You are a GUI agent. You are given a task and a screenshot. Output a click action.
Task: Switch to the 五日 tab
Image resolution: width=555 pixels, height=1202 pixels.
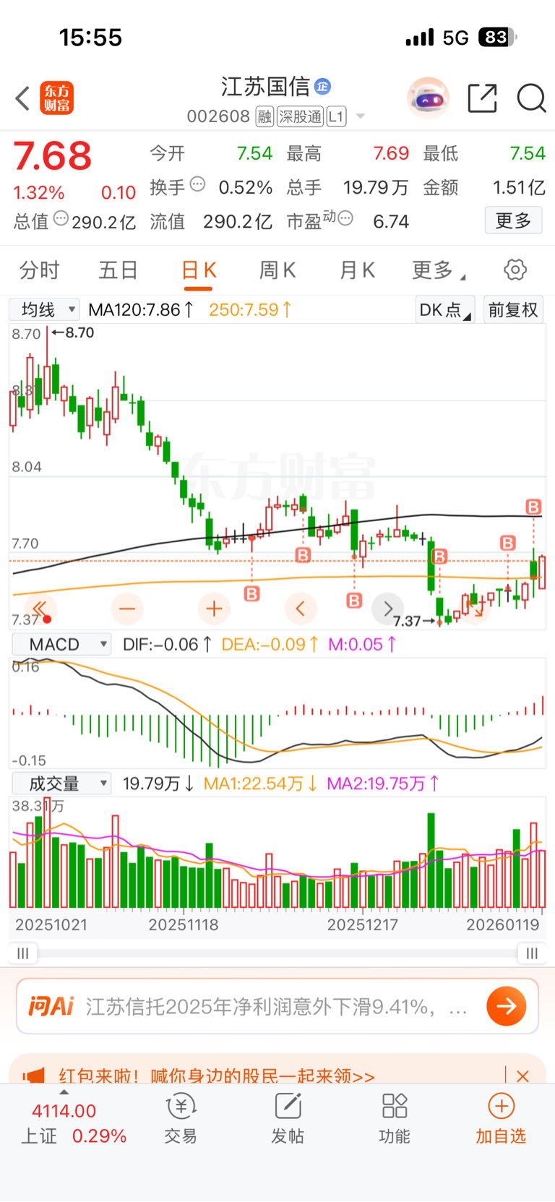(x=119, y=270)
